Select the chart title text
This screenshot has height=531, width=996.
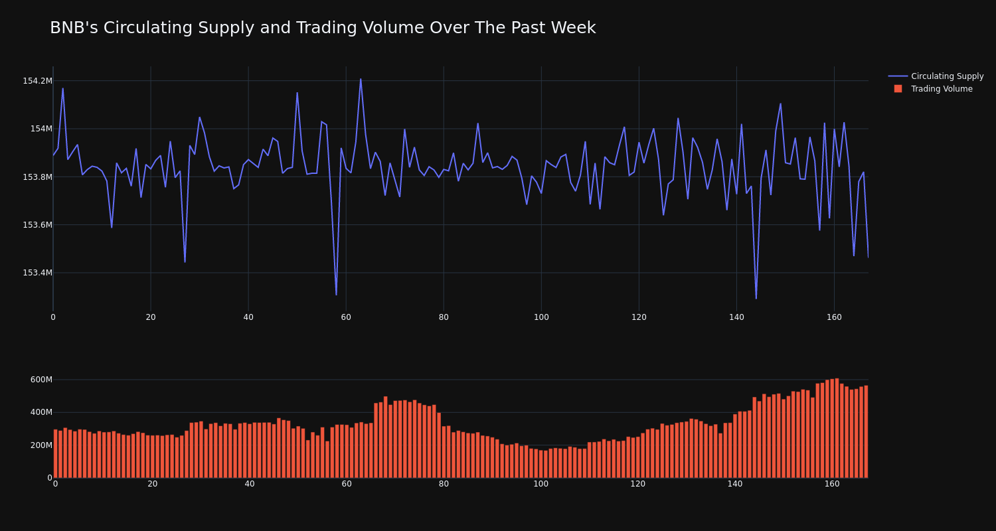[323, 28]
